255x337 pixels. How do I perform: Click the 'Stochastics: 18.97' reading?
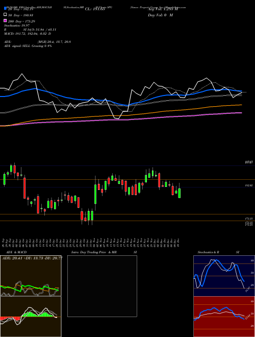pyautogui.click(x=17, y=26)
